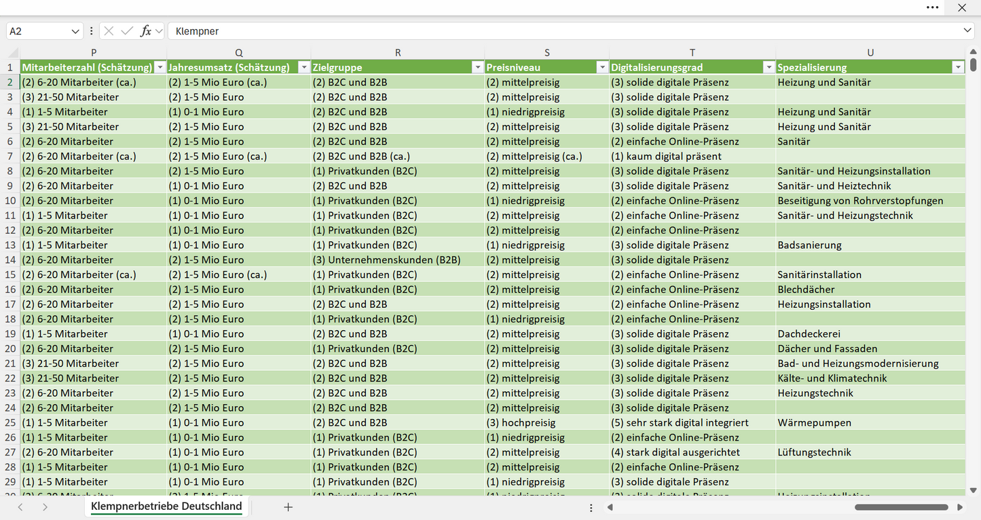
Task: Confirm entry with checkmark icon
Action: click(127, 31)
